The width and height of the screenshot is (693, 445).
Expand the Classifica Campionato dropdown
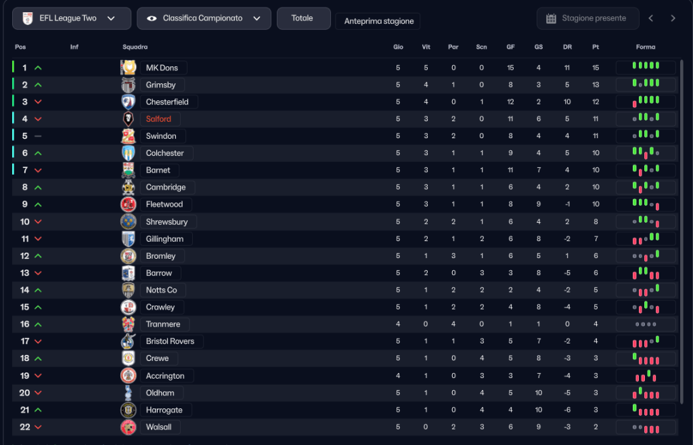point(204,18)
